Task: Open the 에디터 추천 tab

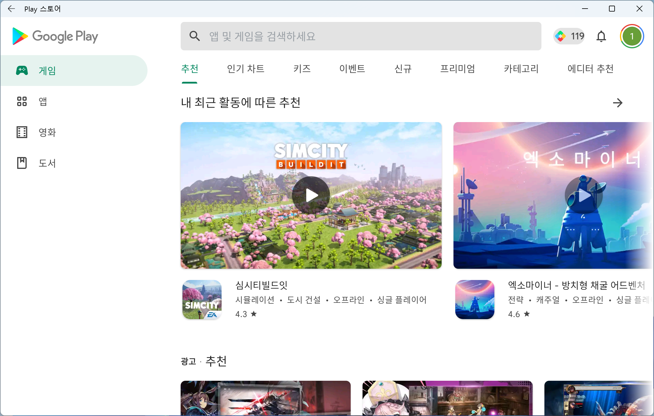Action: tap(590, 69)
